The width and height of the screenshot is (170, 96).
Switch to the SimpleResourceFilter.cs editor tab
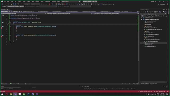pos(28,11)
